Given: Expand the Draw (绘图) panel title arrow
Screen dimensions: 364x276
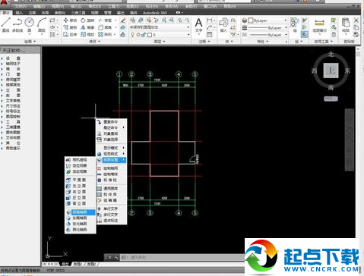Looking at the screenshot, I should click(x=35, y=41).
